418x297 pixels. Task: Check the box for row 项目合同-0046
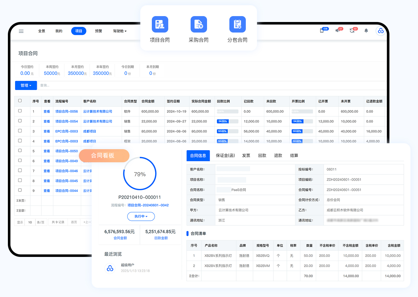pos(20,171)
